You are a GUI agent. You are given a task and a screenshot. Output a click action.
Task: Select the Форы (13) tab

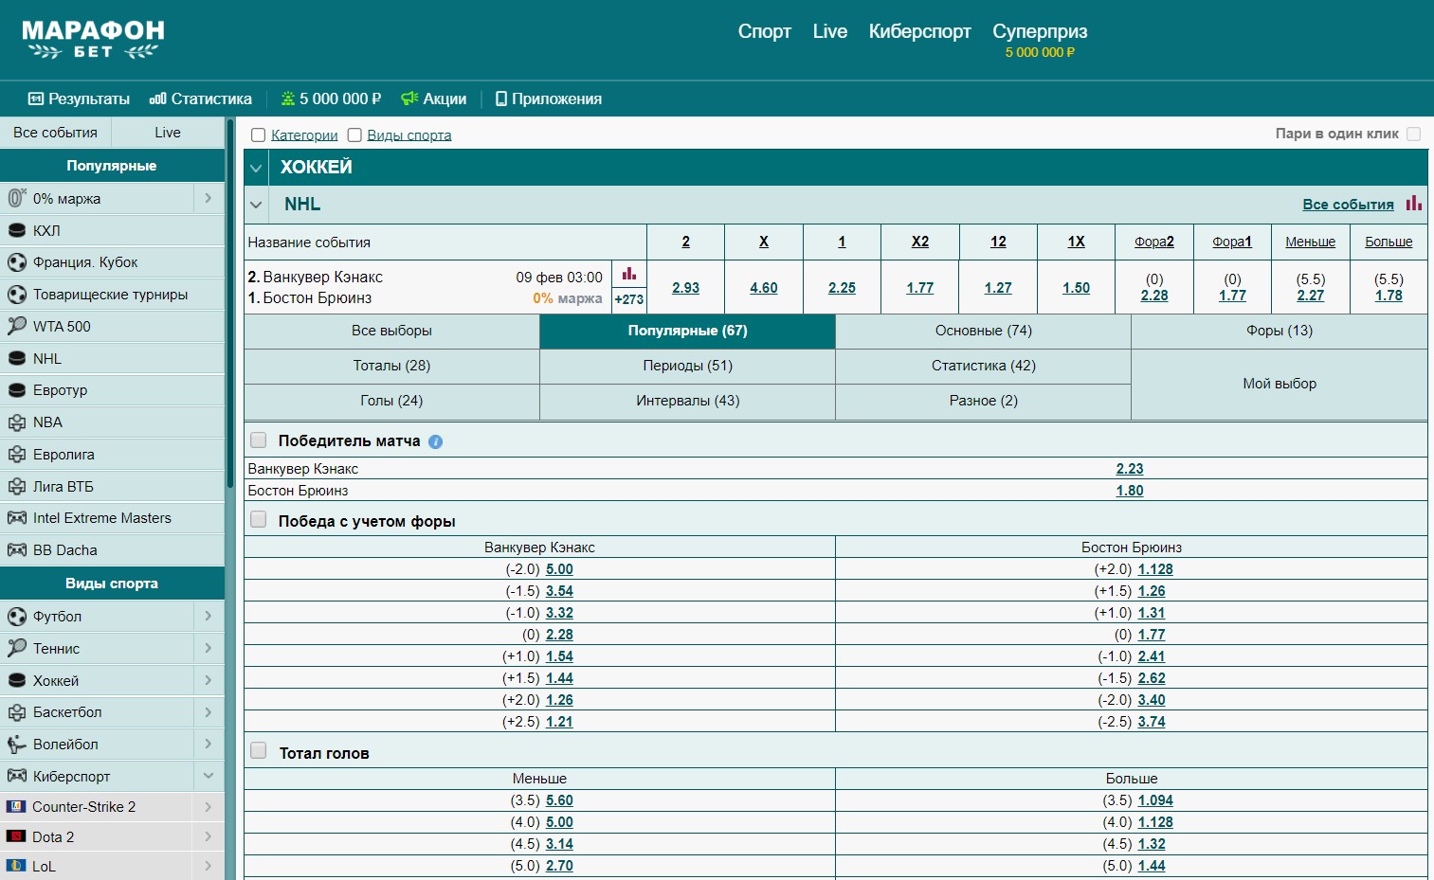1280,331
